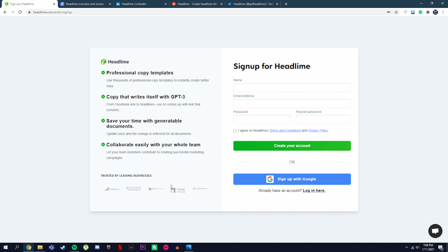Viewport: 448px width, 252px height.
Task: Open Microsoft Teams from the taskbar
Action: tap(52, 248)
